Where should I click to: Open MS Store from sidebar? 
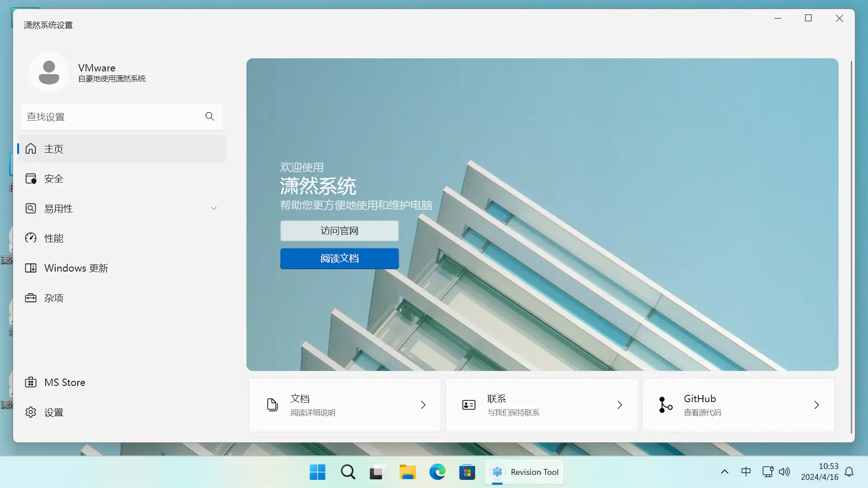pyautogui.click(x=65, y=383)
